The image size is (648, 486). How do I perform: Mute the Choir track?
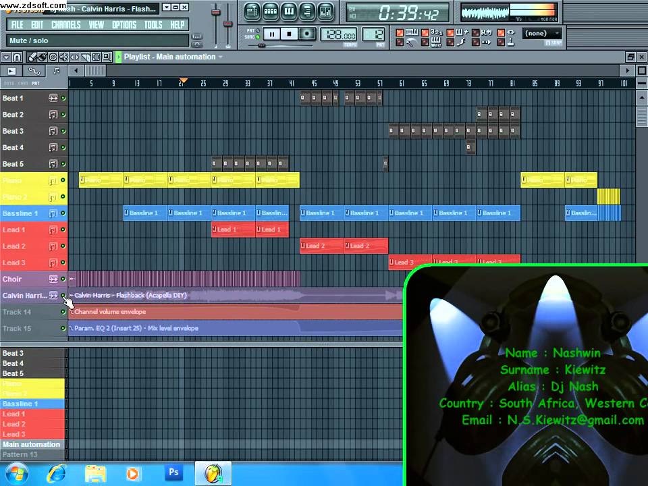click(63, 279)
